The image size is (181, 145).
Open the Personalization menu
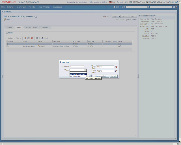(x=82, y=2)
